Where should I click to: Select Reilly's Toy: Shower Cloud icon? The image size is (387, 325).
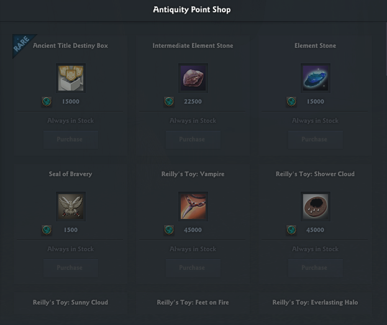click(x=315, y=207)
